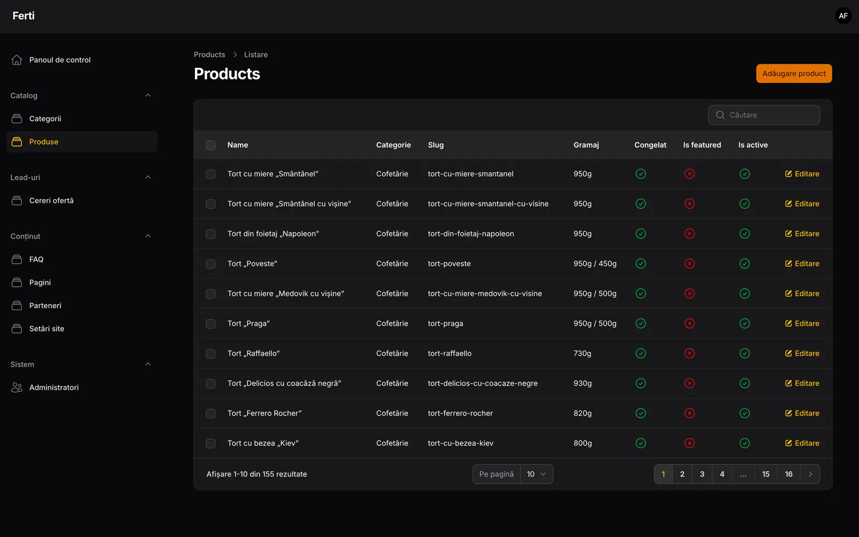The image size is (859, 537).
Task: Click Is featured icon for Tort cu bezea „Kiev”
Action: coord(689,443)
